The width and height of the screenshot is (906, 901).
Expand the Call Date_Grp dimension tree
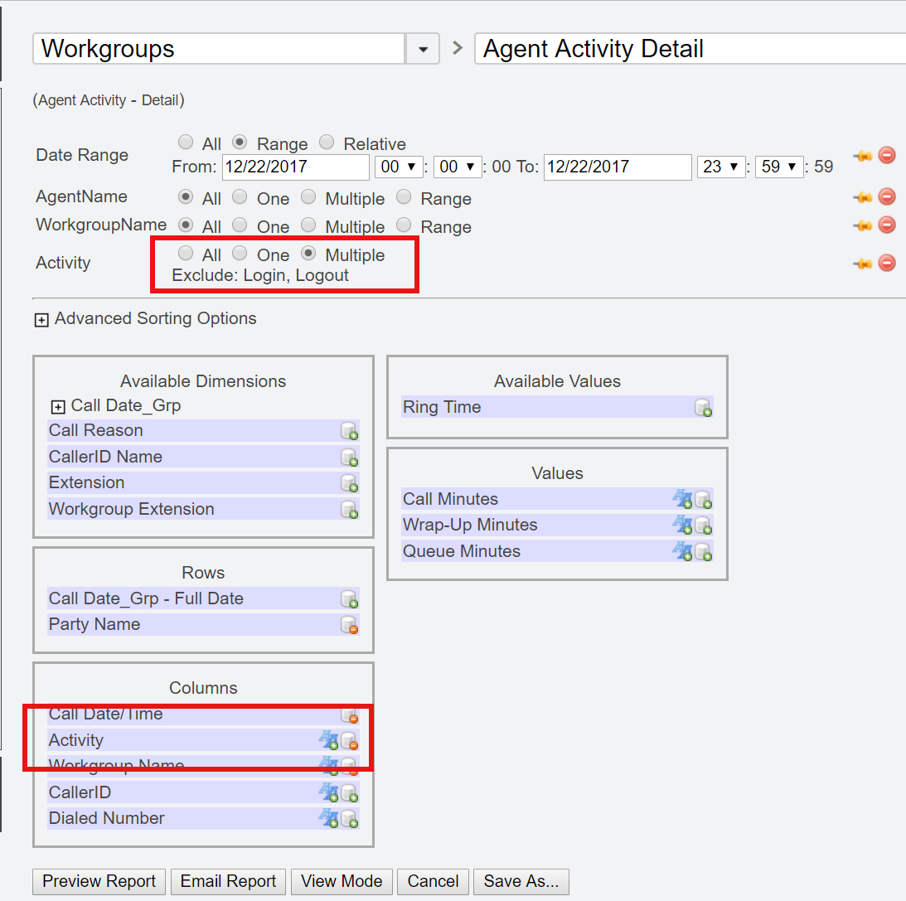58,407
